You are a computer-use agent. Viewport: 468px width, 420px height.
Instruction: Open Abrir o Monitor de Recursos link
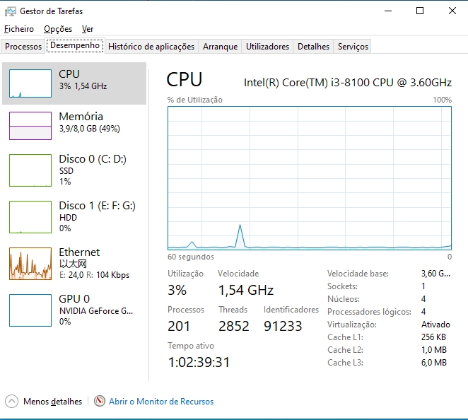tap(161, 402)
